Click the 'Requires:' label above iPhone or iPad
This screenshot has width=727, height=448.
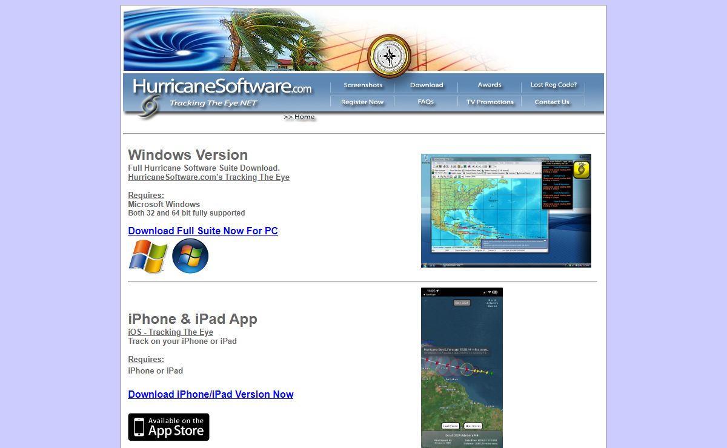tap(146, 360)
